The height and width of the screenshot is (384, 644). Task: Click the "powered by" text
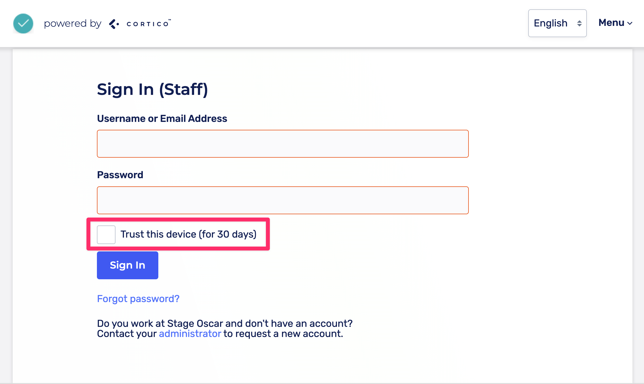tap(72, 24)
